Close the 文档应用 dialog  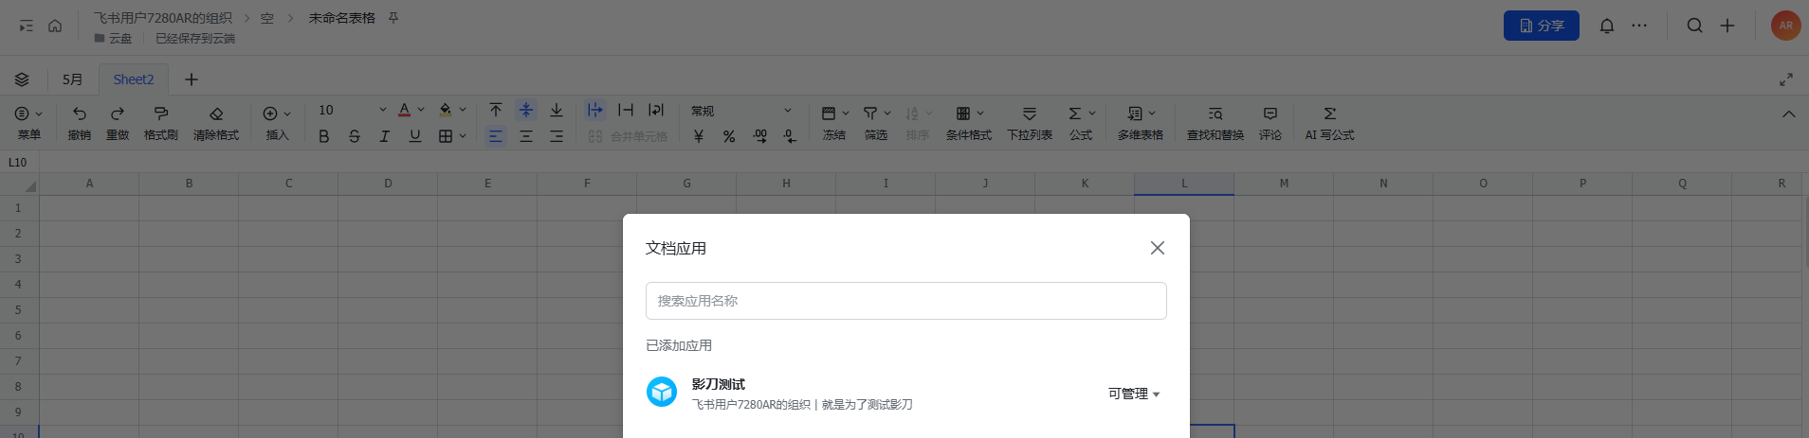click(x=1157, y=248)
